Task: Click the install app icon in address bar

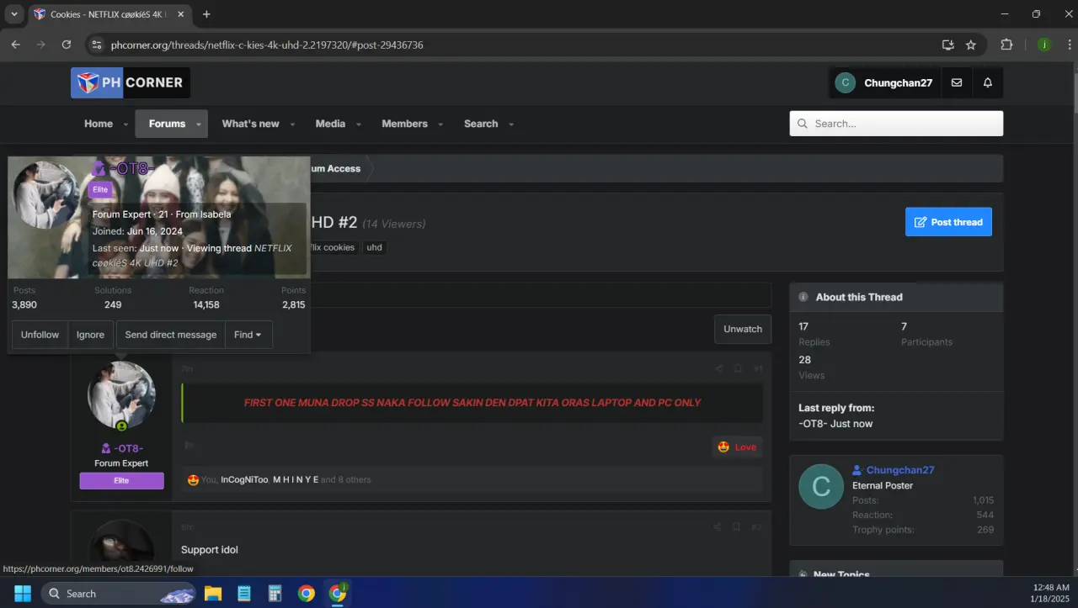Action: [947, 45]
